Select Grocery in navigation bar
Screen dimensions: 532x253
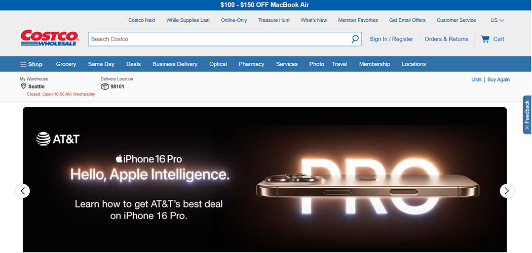(66, 64)
